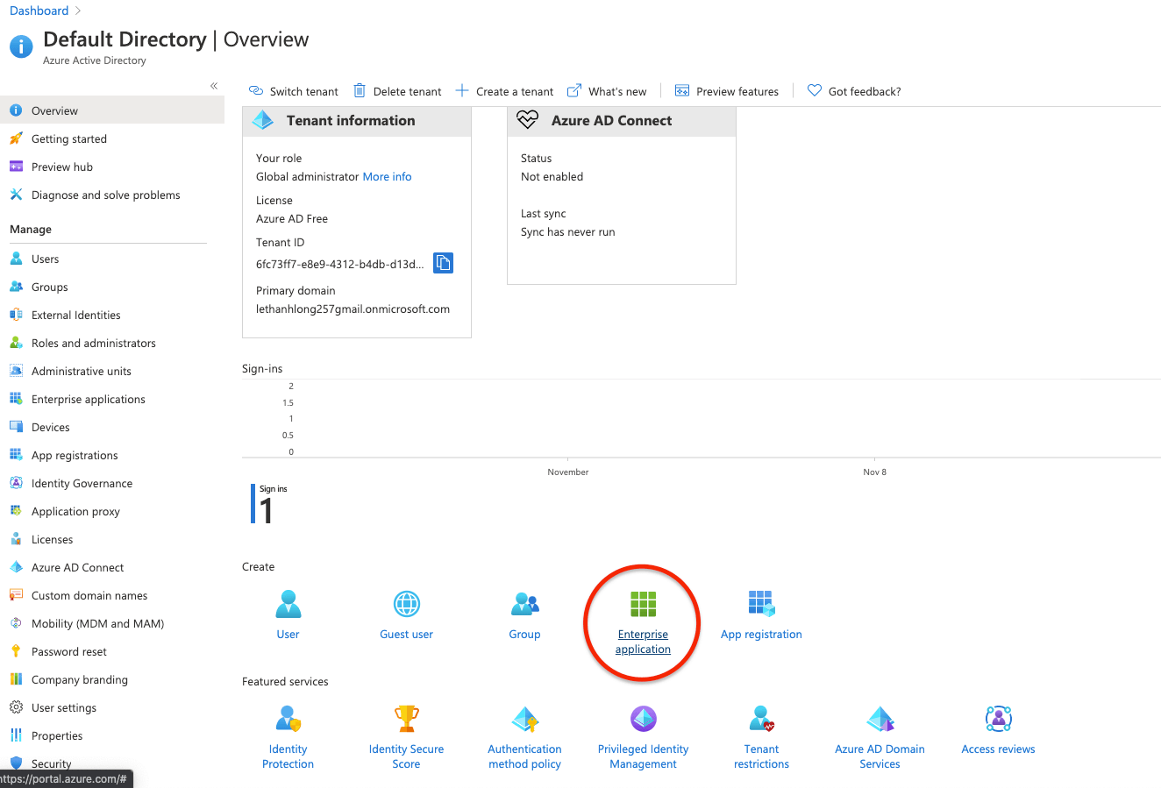The height and width of the screenshot is (788, 1161).
Task: Click the Properties sidebar icon
Action: (16, 735)
